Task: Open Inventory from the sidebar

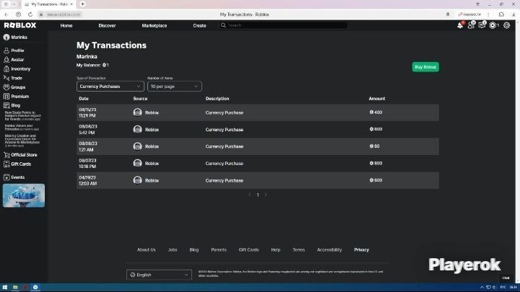Action: (x=20, y=69)
